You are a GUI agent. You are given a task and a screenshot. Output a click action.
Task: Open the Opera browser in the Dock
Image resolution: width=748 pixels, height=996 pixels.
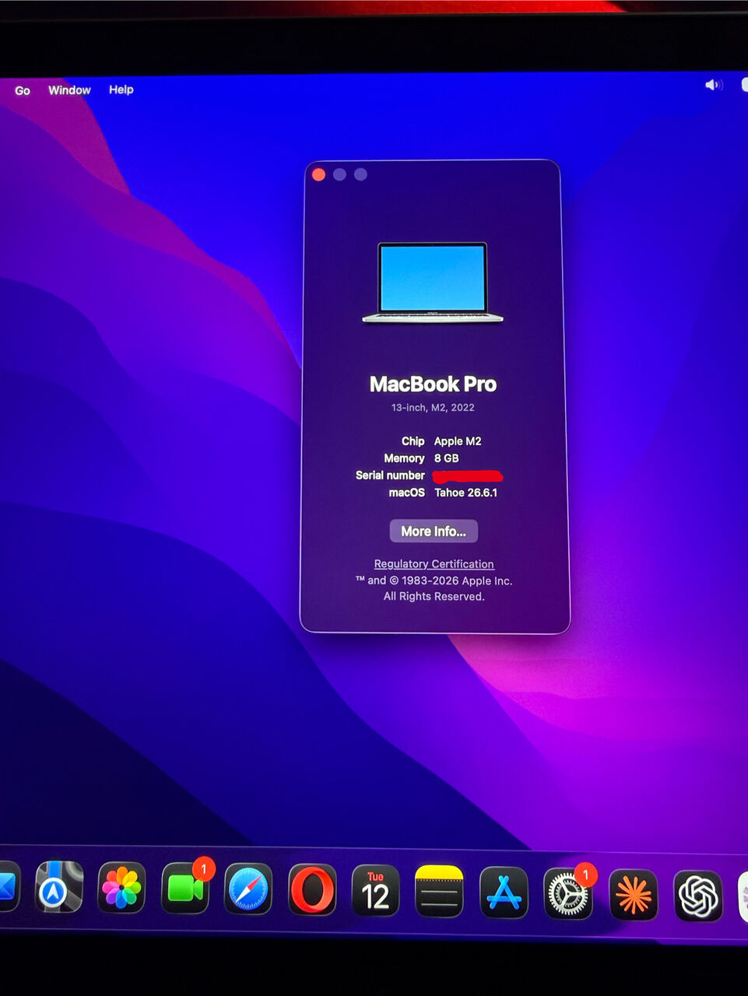click(x=313, y=889)
